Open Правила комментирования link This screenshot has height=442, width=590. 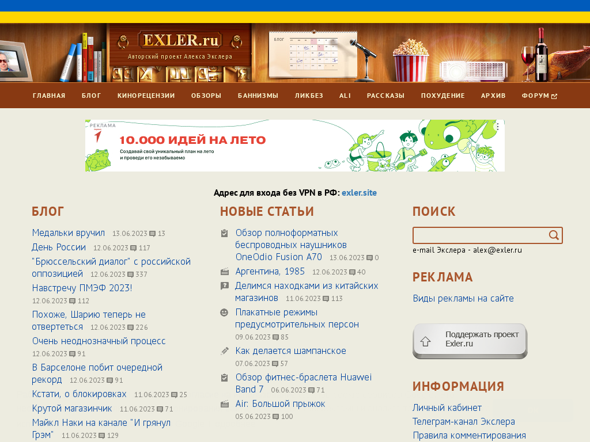pyautogui.click(x=469, y=435)
